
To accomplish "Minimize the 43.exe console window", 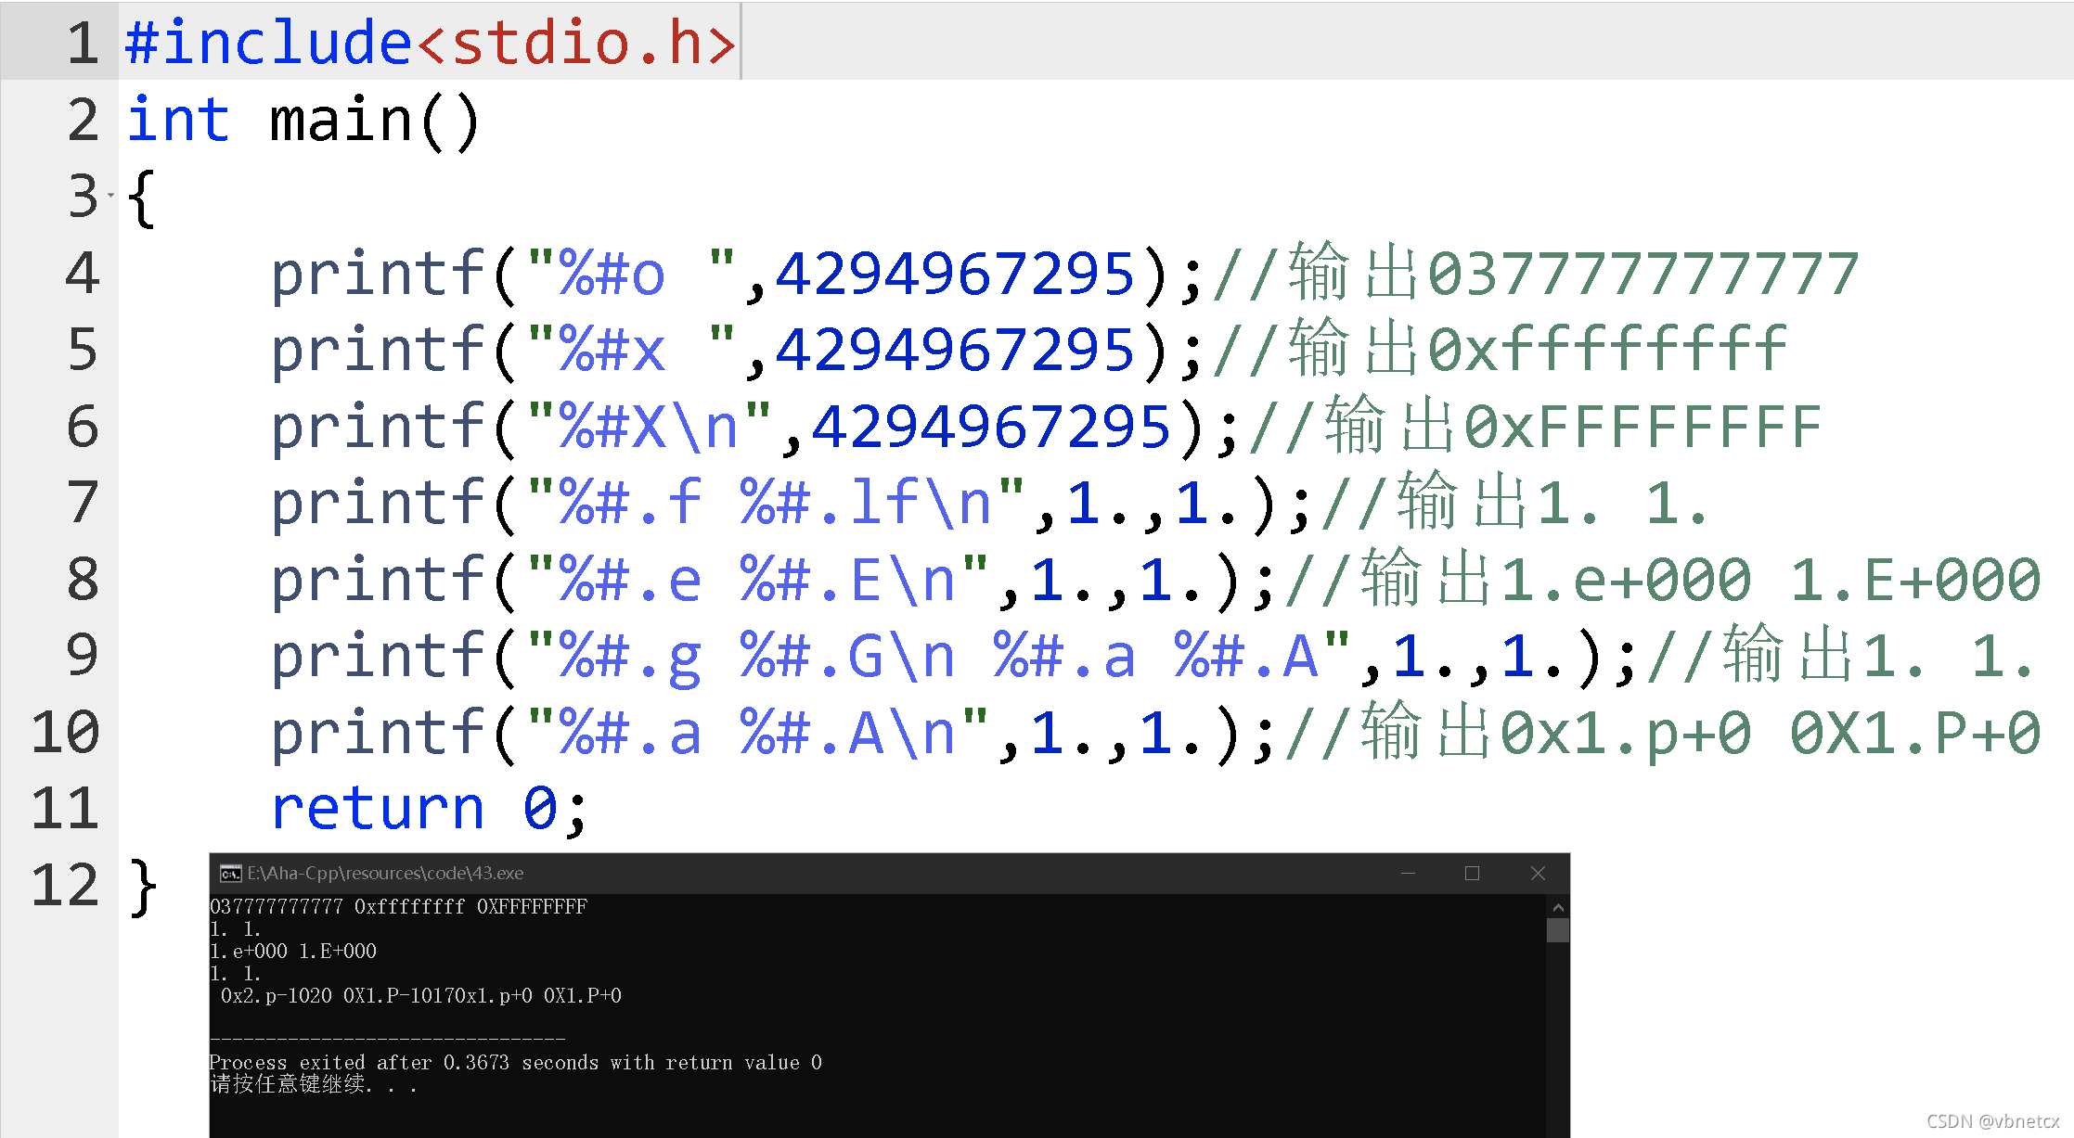I will [1408, 874].
